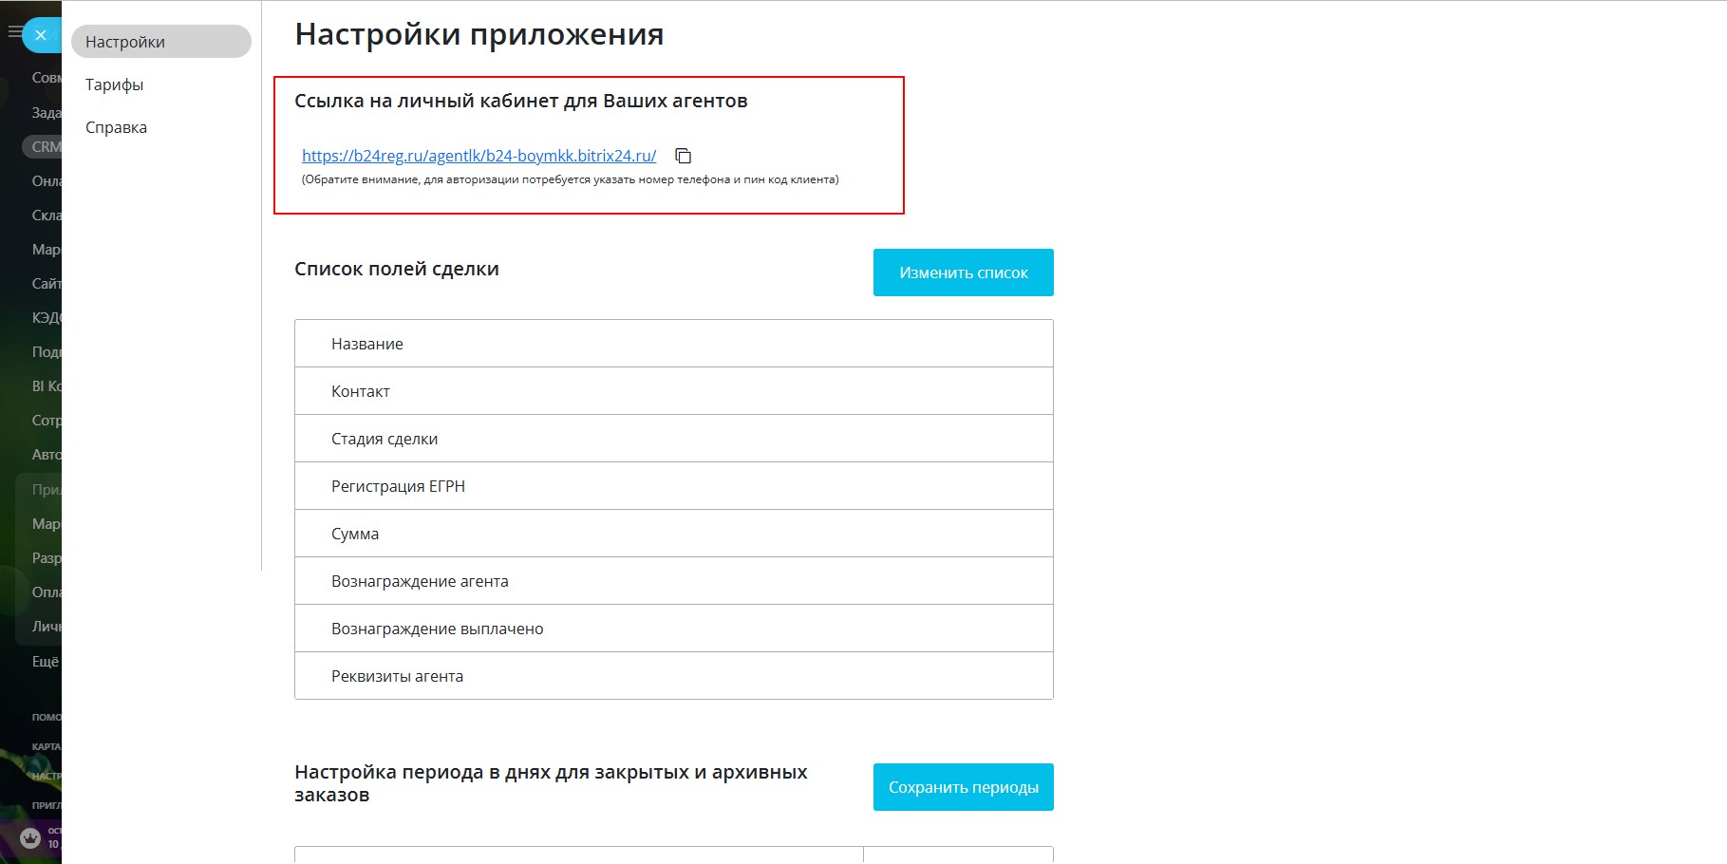Screen dimensions: 1727x864
Task: Select the Контакт field row
Action: pos(674,391)
